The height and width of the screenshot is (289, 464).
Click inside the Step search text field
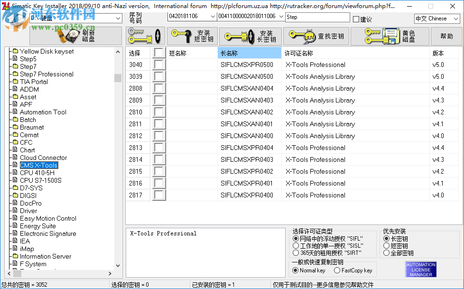(318, 17)
